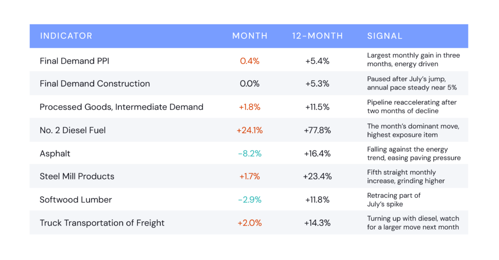
Task: Click Truck Transportation of Freight label
Action: click(x=102, y=223)
